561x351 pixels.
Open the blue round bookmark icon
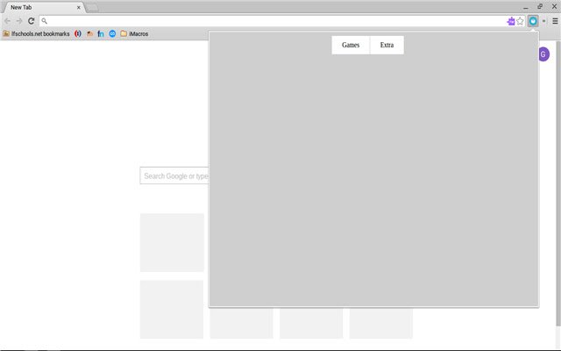(112, 33)
